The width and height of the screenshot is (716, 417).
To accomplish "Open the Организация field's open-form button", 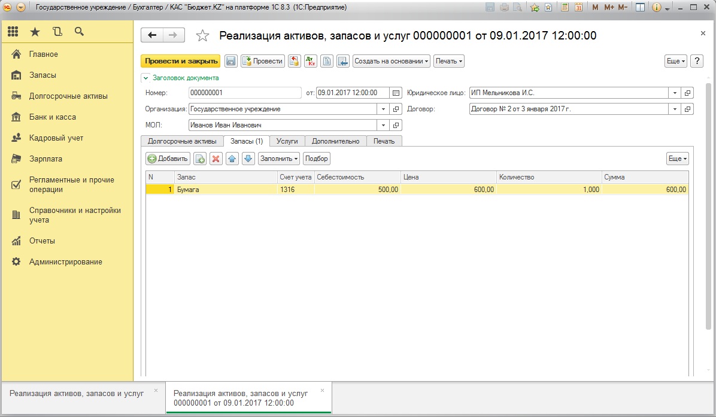I will click(396, 109).
